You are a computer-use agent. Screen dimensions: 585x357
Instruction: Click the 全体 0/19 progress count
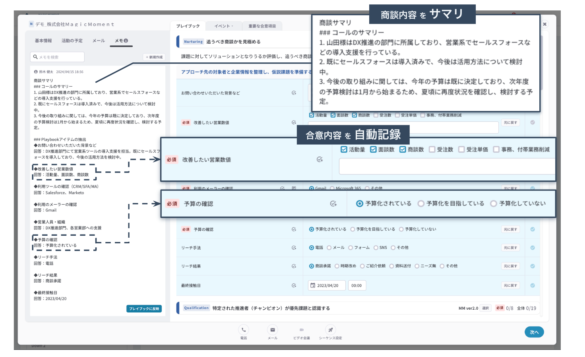point(527,308)
